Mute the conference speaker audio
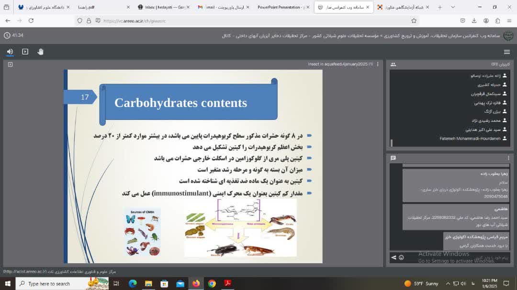The image size is (517, 290). 10,52
